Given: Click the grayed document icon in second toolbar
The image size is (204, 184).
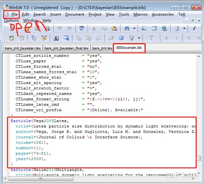Looking at the screenshot, I should click(x=21, y=38).
